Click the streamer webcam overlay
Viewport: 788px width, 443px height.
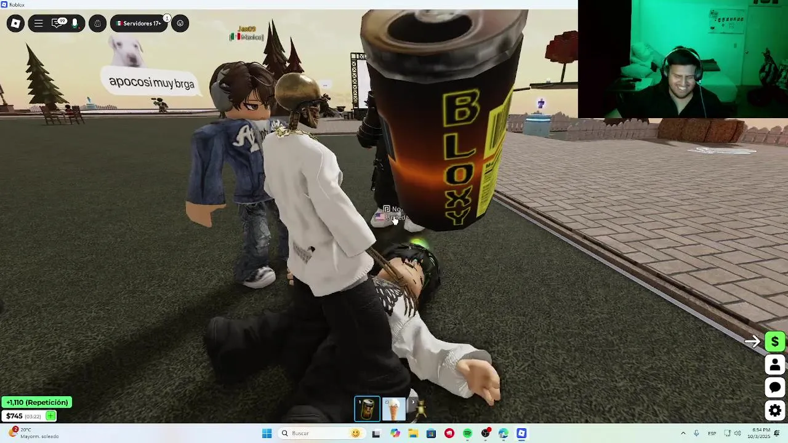683,59
